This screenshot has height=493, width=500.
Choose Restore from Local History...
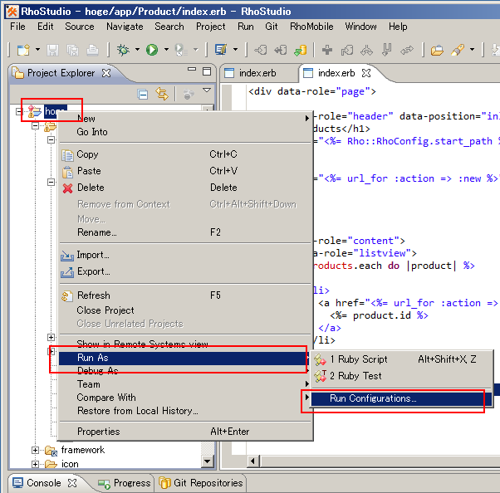coord(185,411)
